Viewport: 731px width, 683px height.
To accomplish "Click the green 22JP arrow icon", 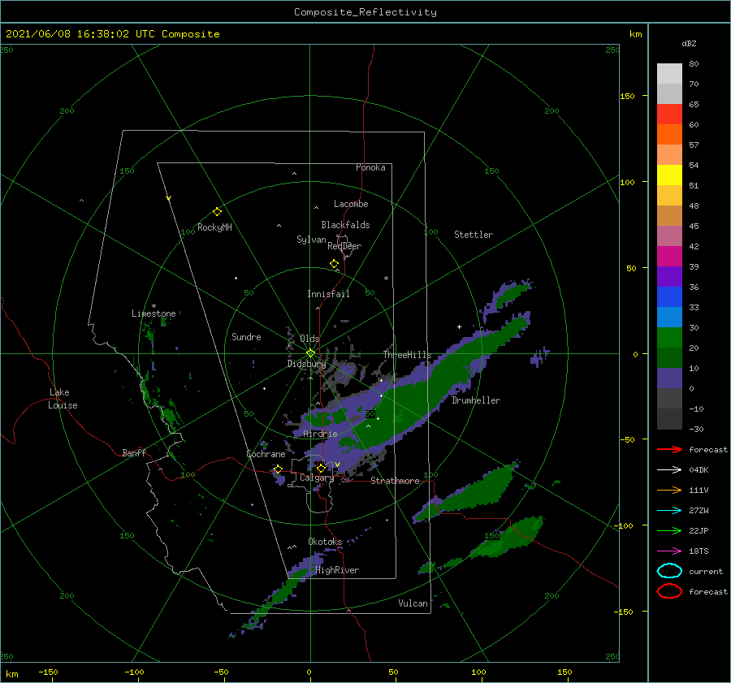I will tap(669, 530).
